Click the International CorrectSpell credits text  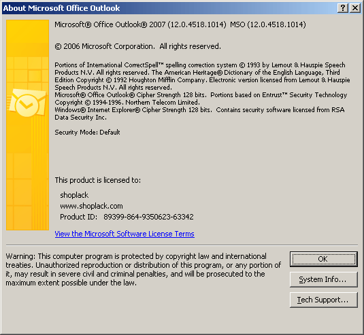click(x=202, y=76)
